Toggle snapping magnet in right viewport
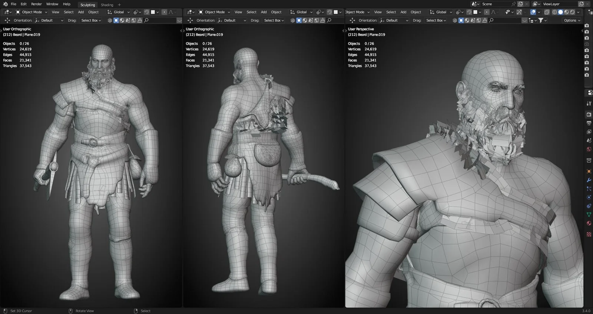593x314 pixels. point(469,12)
